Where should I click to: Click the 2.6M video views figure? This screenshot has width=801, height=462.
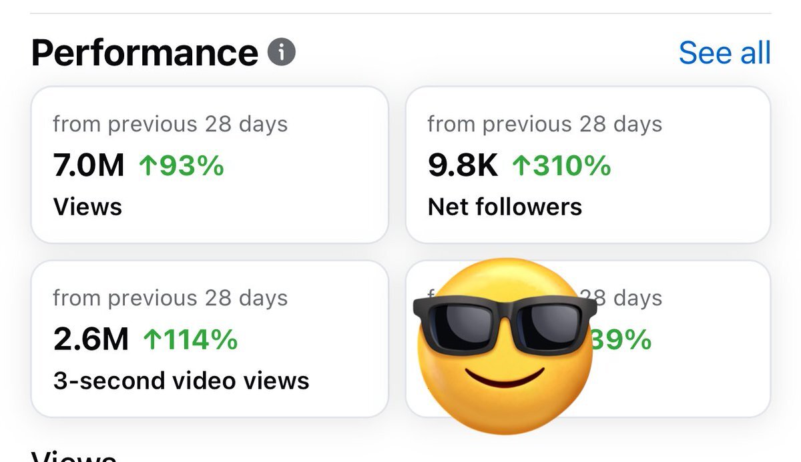pos(91,339)
